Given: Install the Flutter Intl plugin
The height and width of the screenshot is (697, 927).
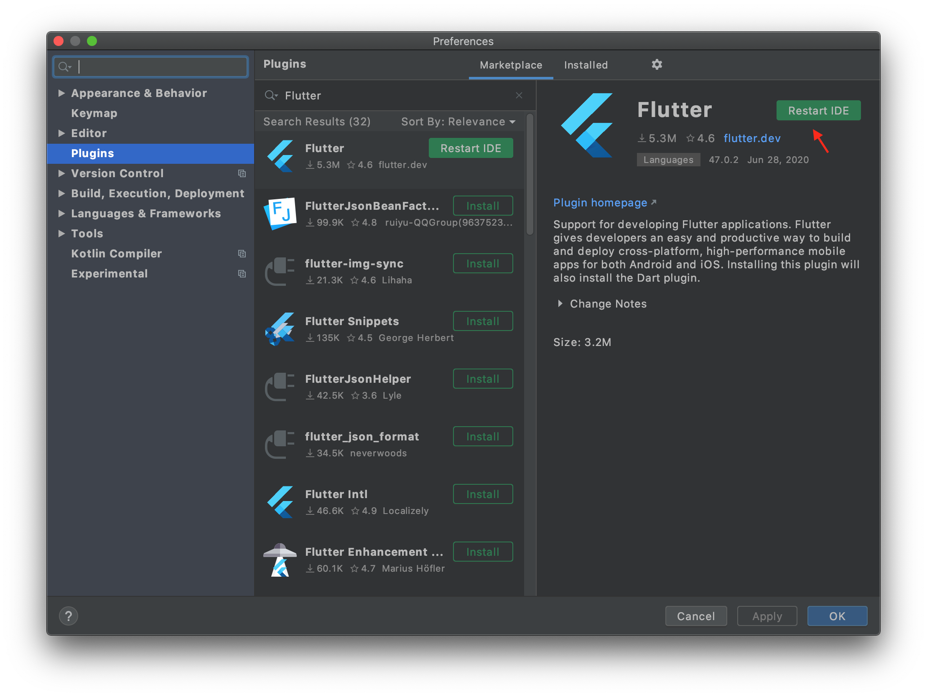Looking at the screenshot, I should click(x=483, y=494).
